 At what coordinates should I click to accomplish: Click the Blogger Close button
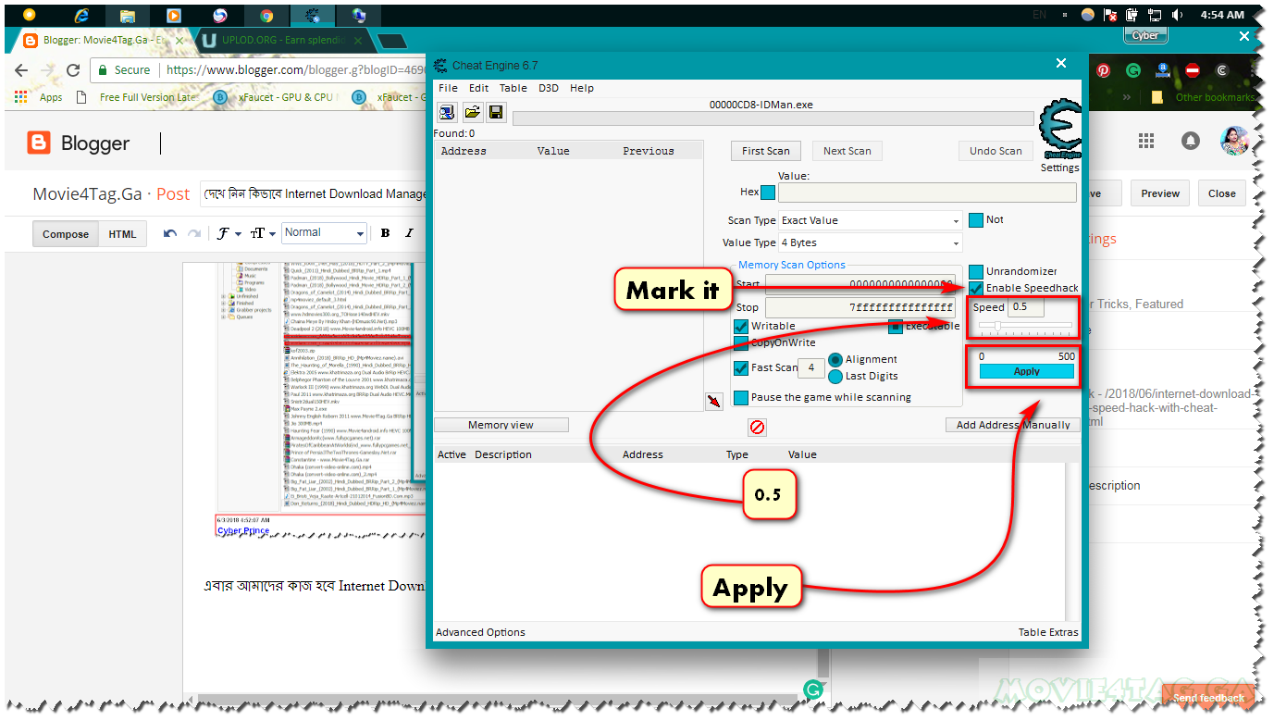coord(1221,193)
